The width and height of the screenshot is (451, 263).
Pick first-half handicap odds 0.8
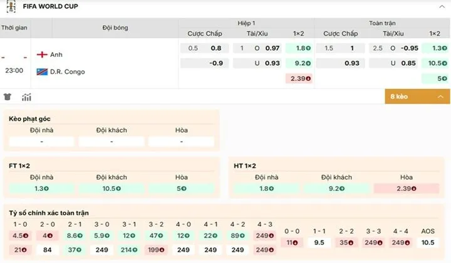click(x=204, y=48)
